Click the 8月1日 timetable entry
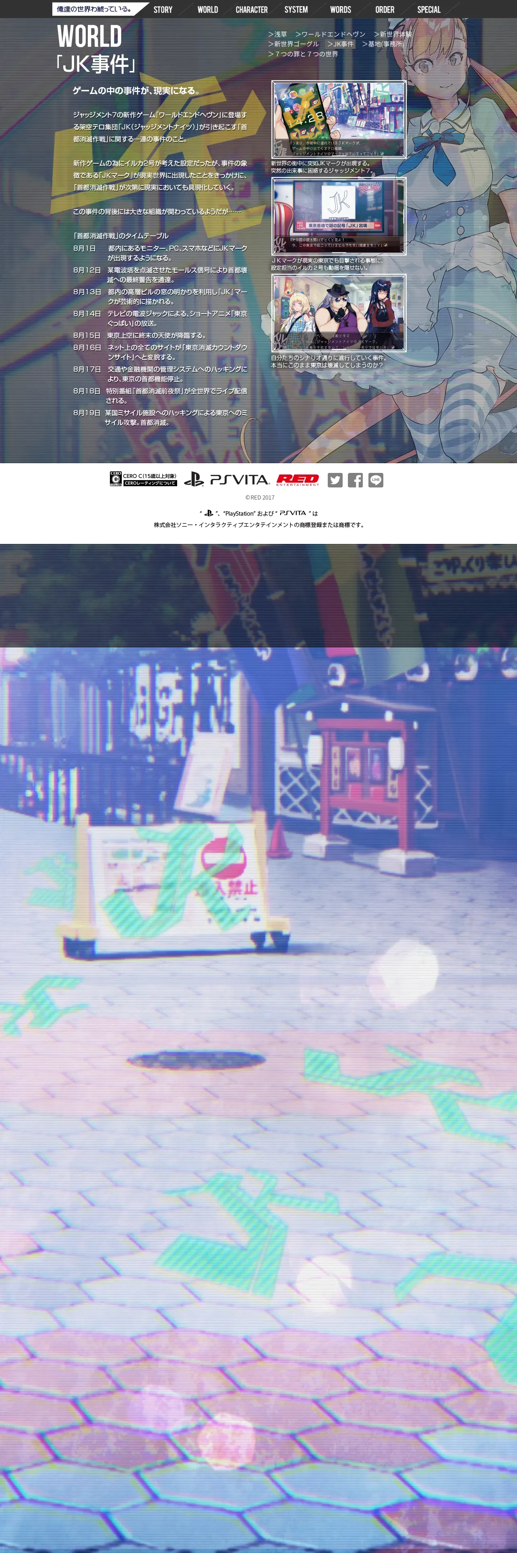The height and width of the screenshot is (1553, 517). point(160,253)
